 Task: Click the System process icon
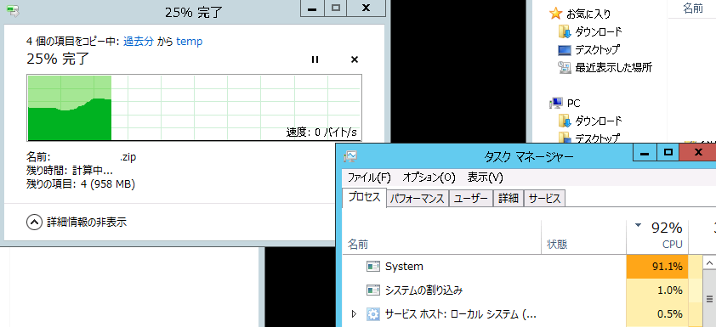373,267
